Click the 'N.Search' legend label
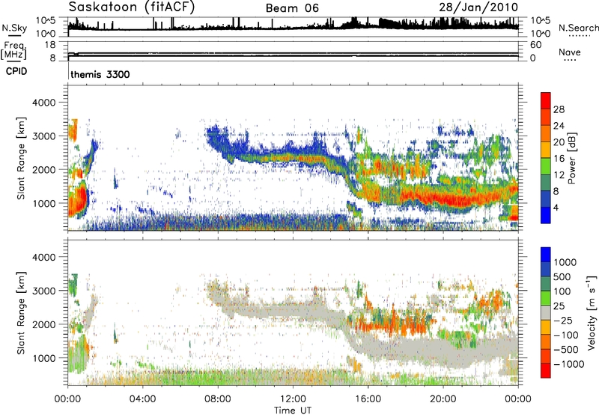Image resolution: width=599 pixels, height=415 pixels. 579,28
